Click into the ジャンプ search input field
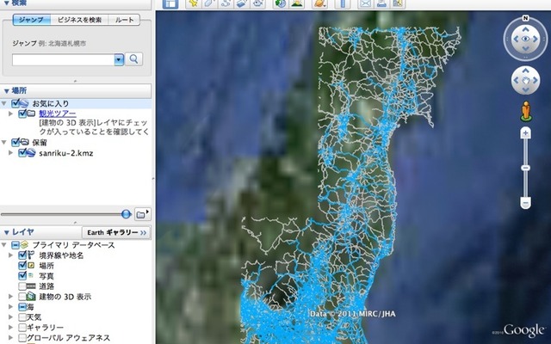Screen dimensions: 551x344 (x=63, y=59)
